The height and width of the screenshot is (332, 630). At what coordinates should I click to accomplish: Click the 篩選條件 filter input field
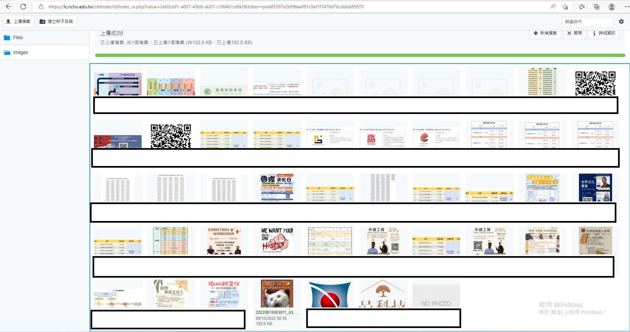point(588,22)
